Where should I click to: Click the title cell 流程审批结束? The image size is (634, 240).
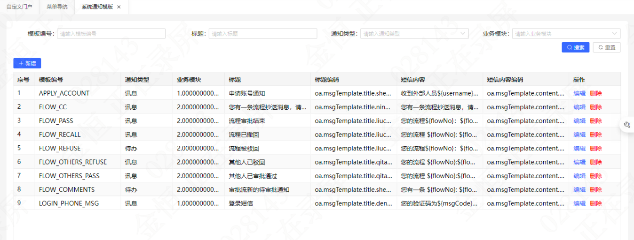click(x=247, y=121)
